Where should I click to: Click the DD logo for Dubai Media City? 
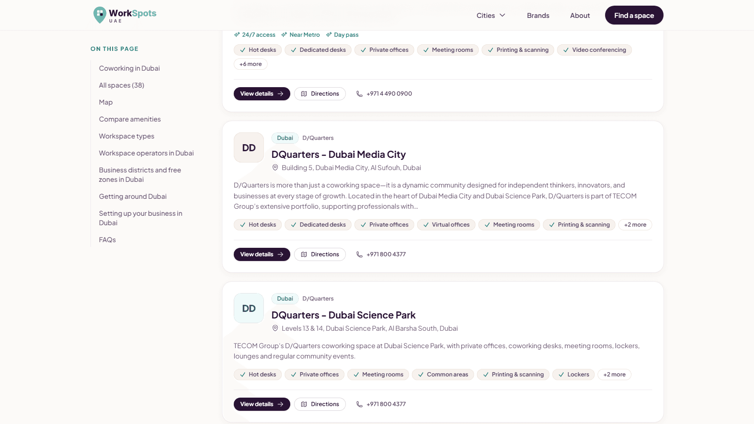pyautogui.click(x=249, y=147)
